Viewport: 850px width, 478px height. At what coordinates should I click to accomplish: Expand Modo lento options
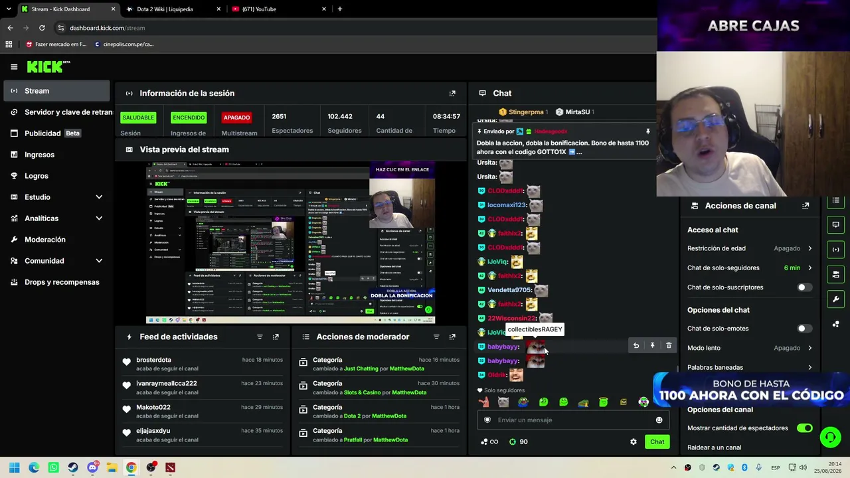point(809,348)
